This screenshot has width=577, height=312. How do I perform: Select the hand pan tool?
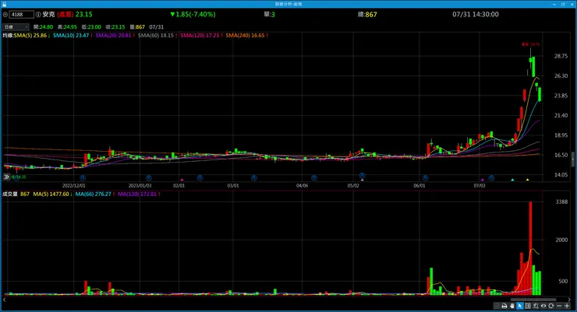[x=512, y=306]
